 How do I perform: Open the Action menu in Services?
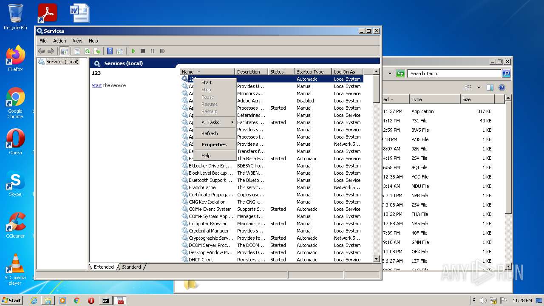(x=59, y=41)
